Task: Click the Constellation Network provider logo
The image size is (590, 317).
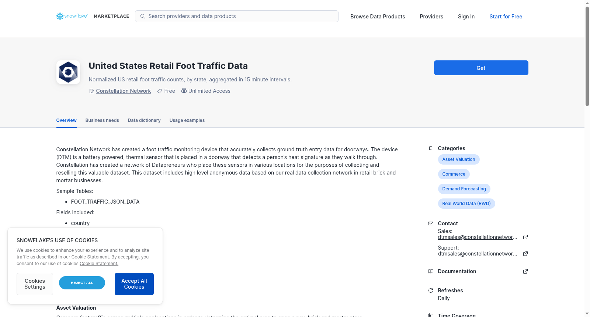Action: pos(68,72)
